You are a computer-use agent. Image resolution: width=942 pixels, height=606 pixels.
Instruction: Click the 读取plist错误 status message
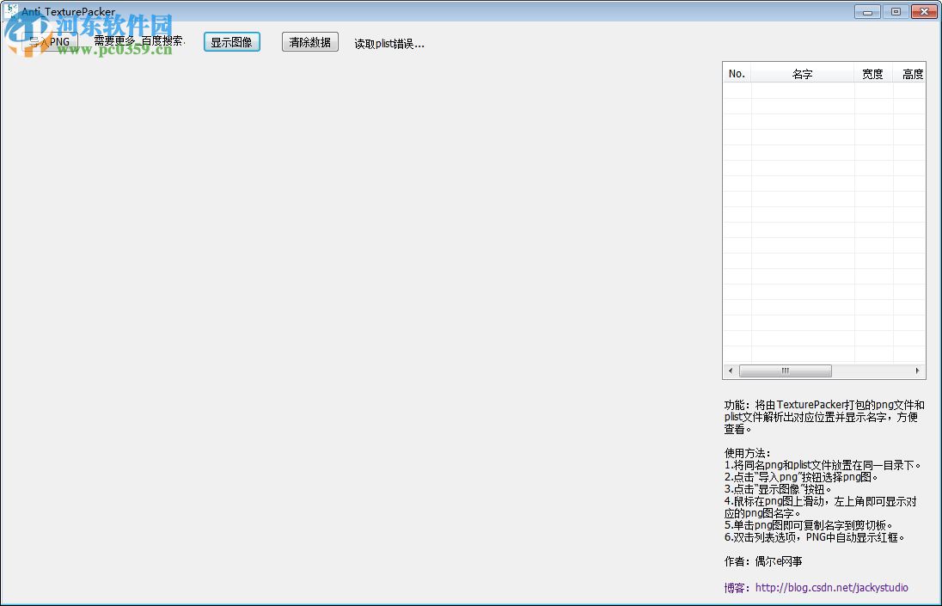click(x=388, y=43)
